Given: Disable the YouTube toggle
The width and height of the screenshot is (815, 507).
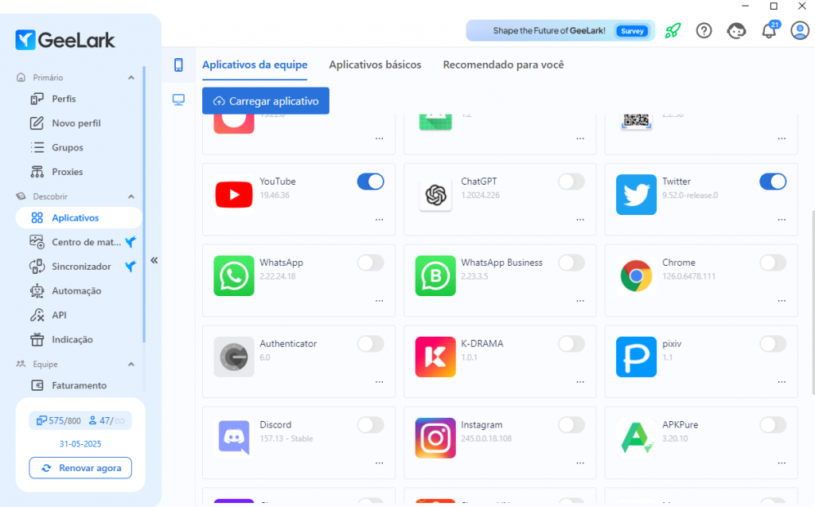Looking at the screenshot, I should tap(371, 181).
